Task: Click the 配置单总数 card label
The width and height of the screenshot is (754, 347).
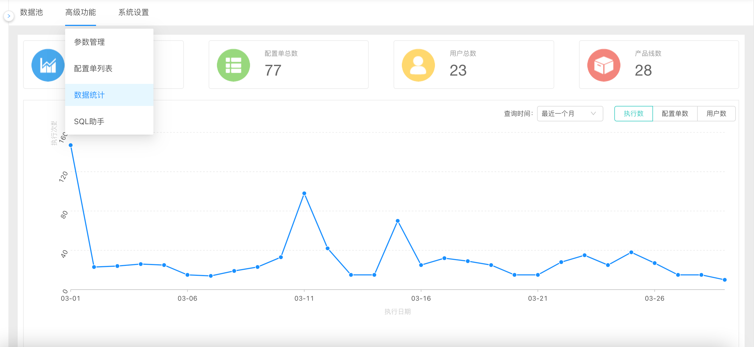Action: [x=281, y=54]
